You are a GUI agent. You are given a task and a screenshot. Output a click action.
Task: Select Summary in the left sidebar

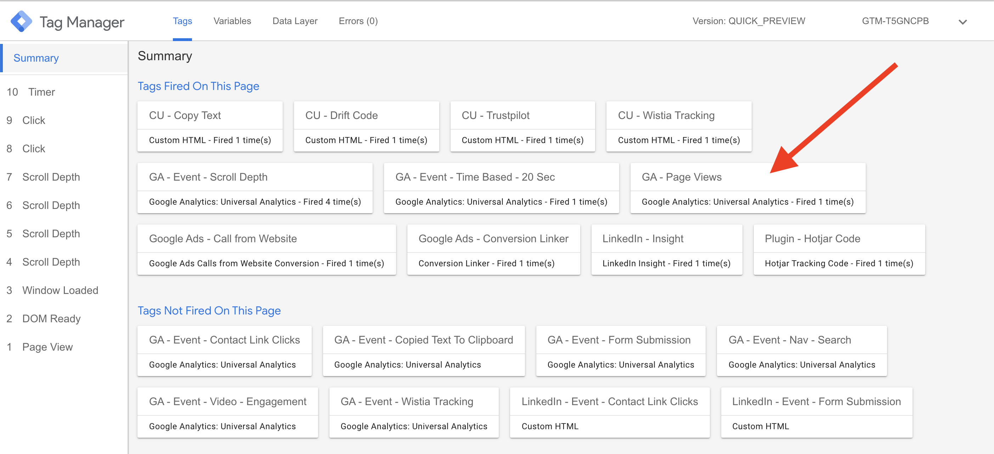pyautogui.click(x=64, y=58)
